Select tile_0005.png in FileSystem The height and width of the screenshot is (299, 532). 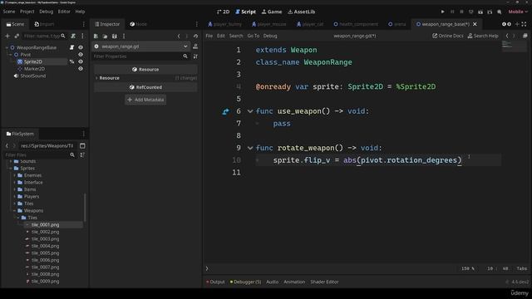pyautogui.click(x=45, y=253)
